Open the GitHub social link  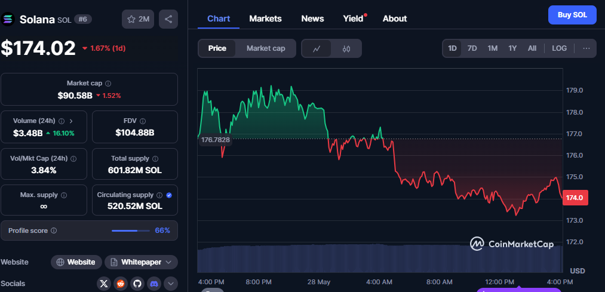point(137,284)
